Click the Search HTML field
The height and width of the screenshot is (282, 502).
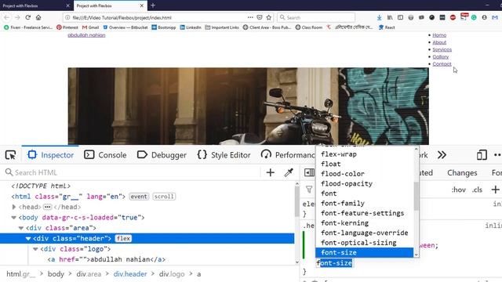pos(132,172)
